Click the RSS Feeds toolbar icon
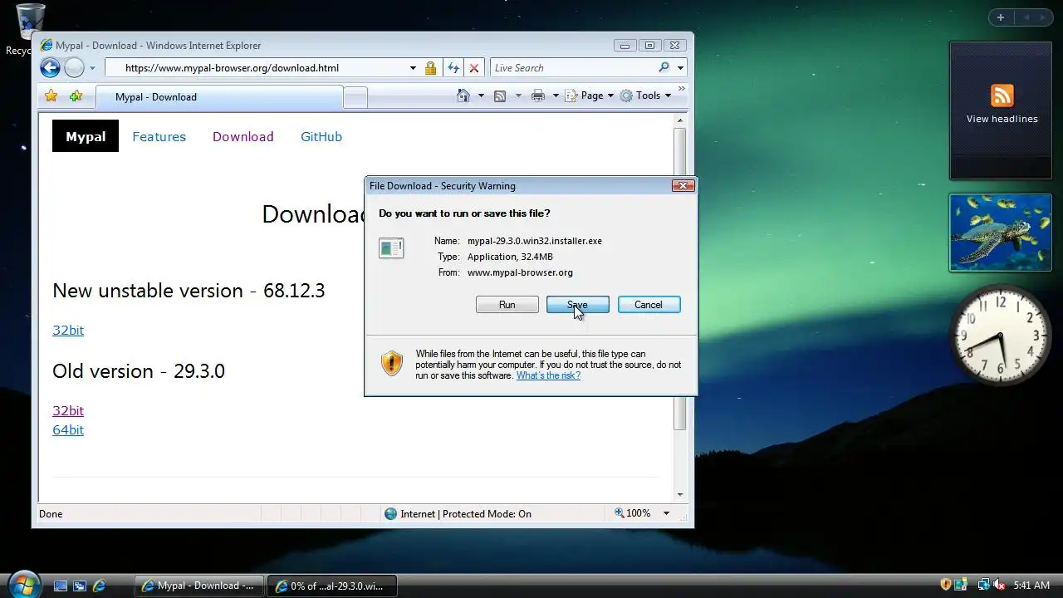Viewport: 1063px width, 598px height. 500,96
